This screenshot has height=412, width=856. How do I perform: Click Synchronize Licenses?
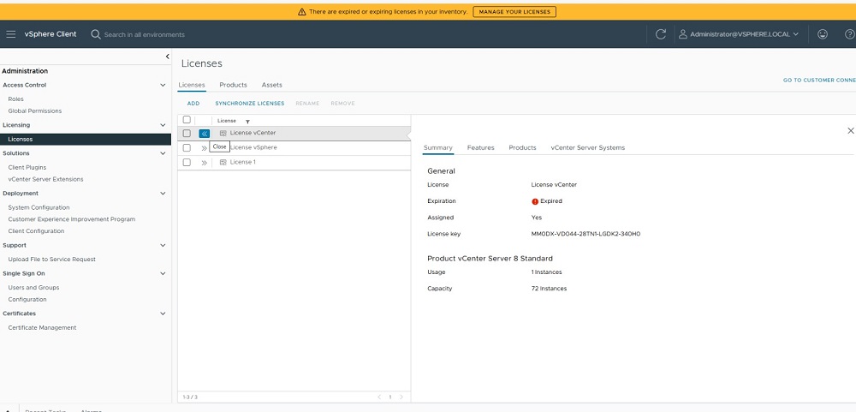(x=249, y=104)
